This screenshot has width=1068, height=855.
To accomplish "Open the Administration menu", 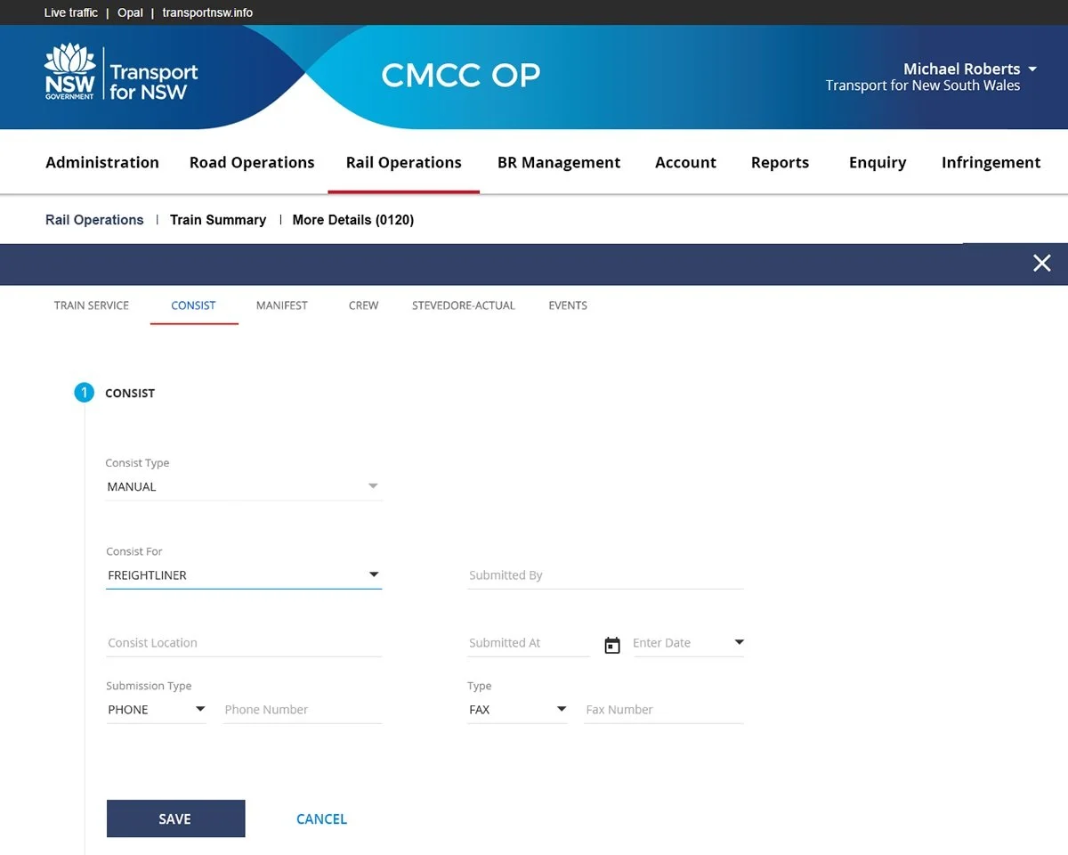I will (x=102, y=162).
